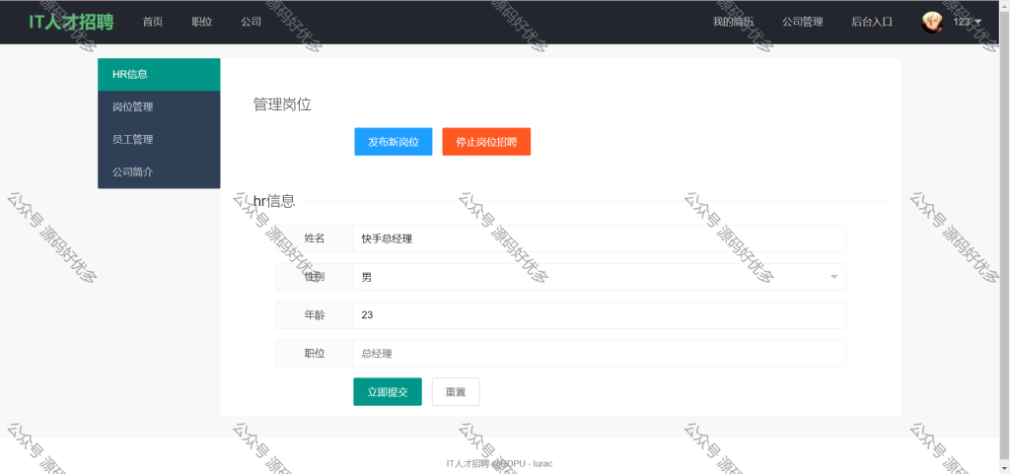The width and height of the screenshot is (1010, 474).
Task: Focus the 姓名 name input field
Action: 599,238
